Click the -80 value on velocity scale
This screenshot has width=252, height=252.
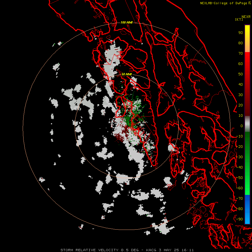click(x=239, y=209)
